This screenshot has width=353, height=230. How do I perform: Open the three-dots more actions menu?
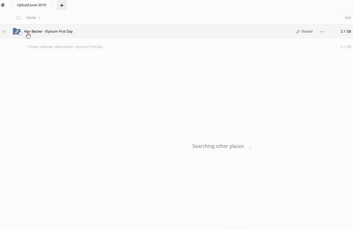[322, 32]
